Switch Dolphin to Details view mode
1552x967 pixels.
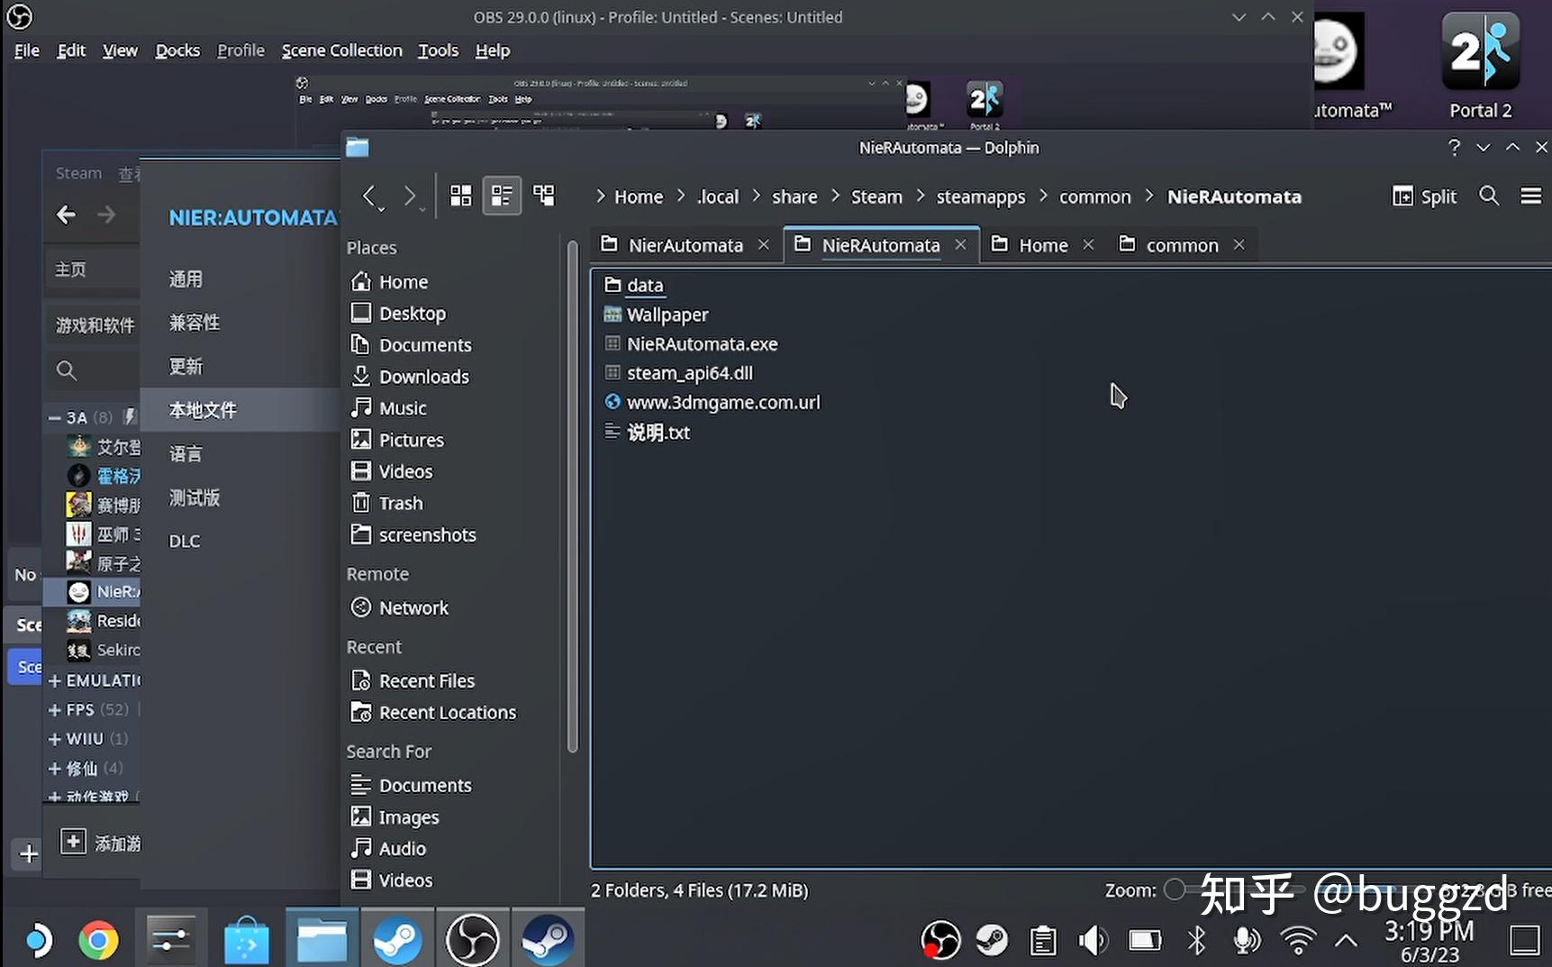543,196
